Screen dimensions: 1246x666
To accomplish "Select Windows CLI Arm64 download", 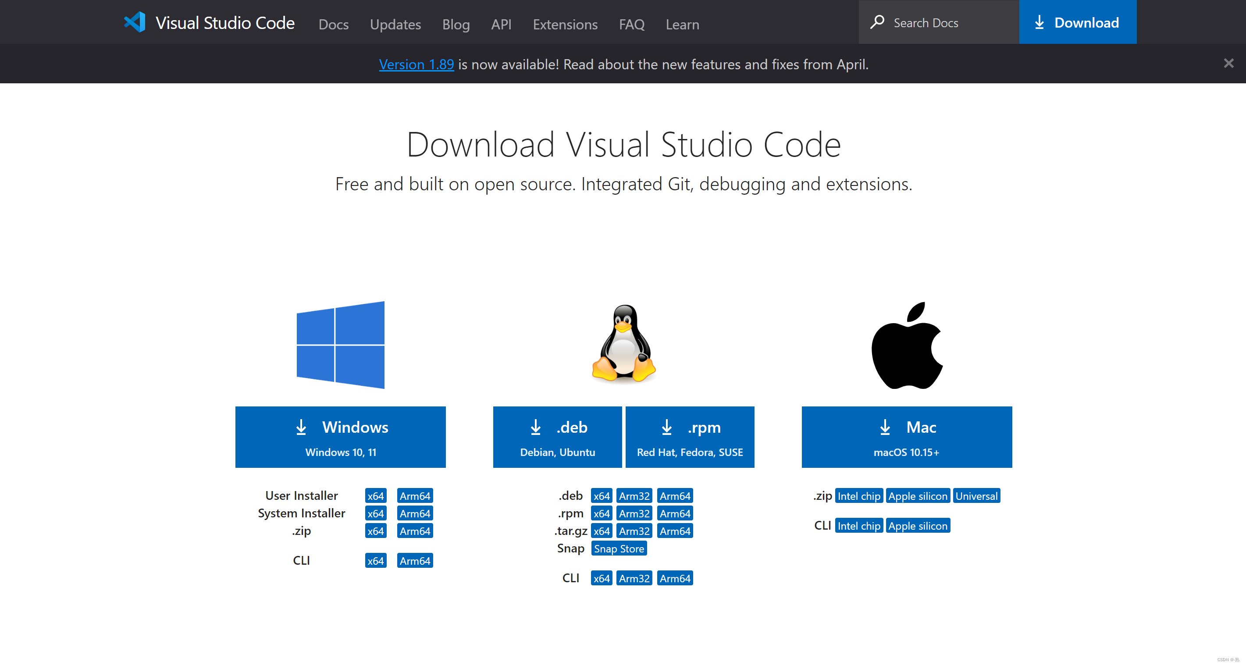I will tap(414, 561).
